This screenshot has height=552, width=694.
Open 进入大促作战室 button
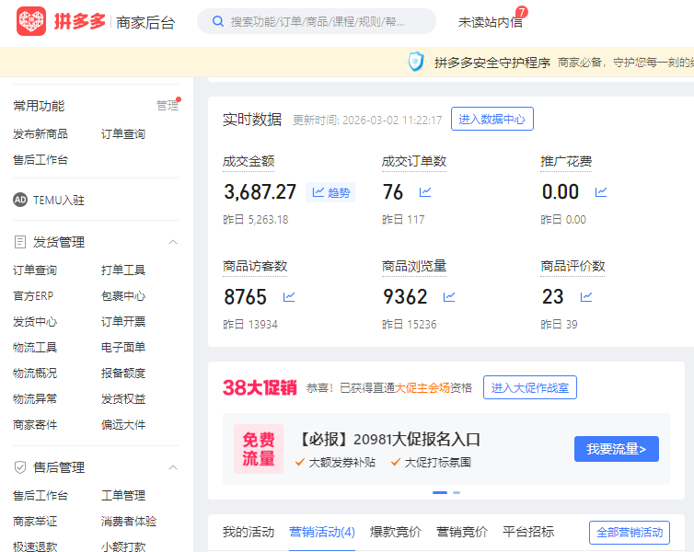pos(529,387)
